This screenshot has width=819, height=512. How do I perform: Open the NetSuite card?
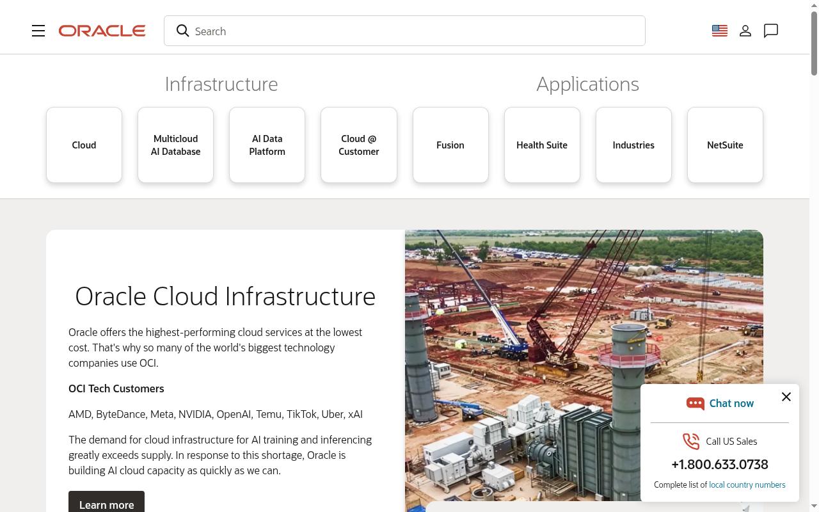coord(725,145)
